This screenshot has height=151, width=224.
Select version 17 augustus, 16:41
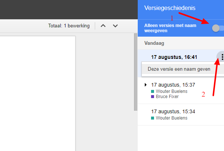(174, 57)
